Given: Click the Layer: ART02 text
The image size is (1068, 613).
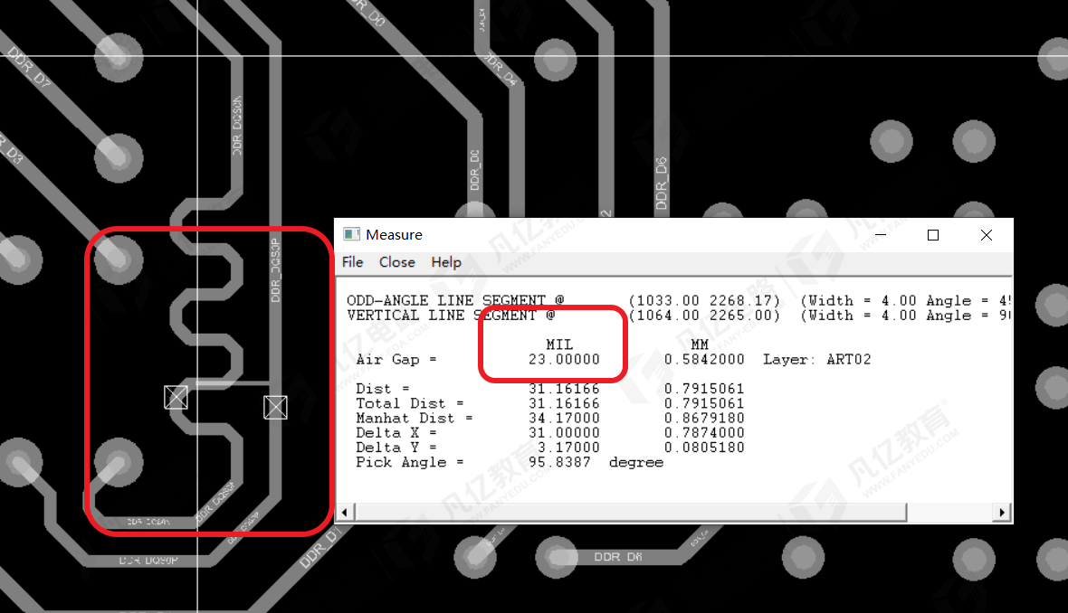Looking at the screenshot, I should (816, 359).
